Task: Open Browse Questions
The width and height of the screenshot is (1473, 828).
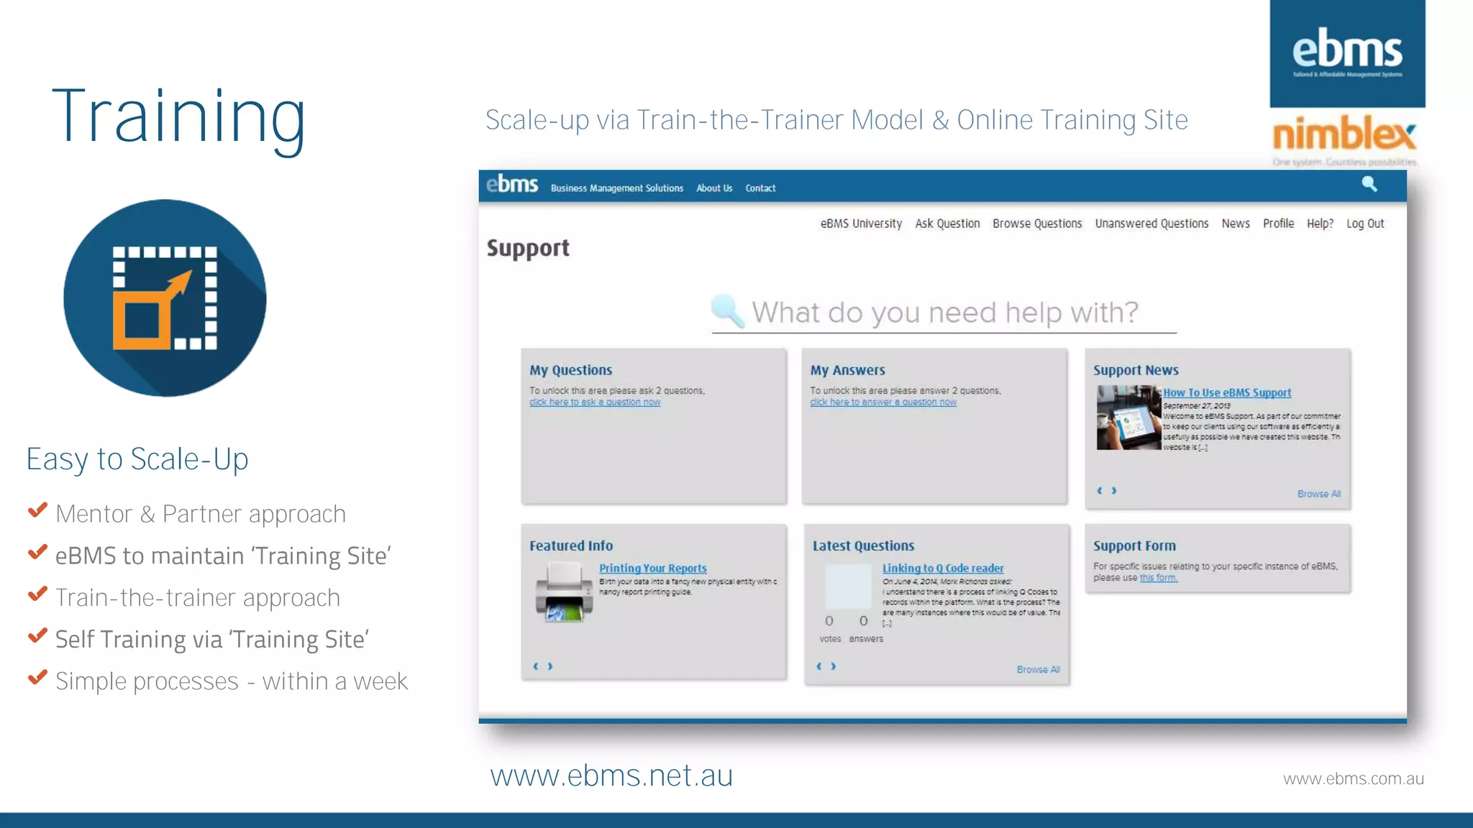Action: click(x=1037, y=224)
